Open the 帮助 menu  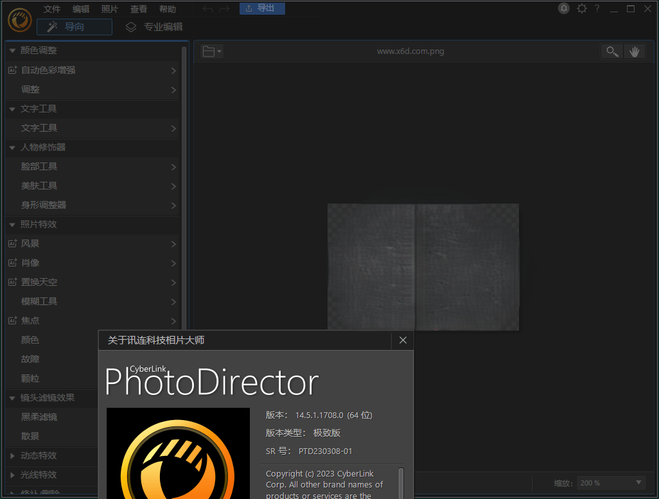(x=167, y=9)
